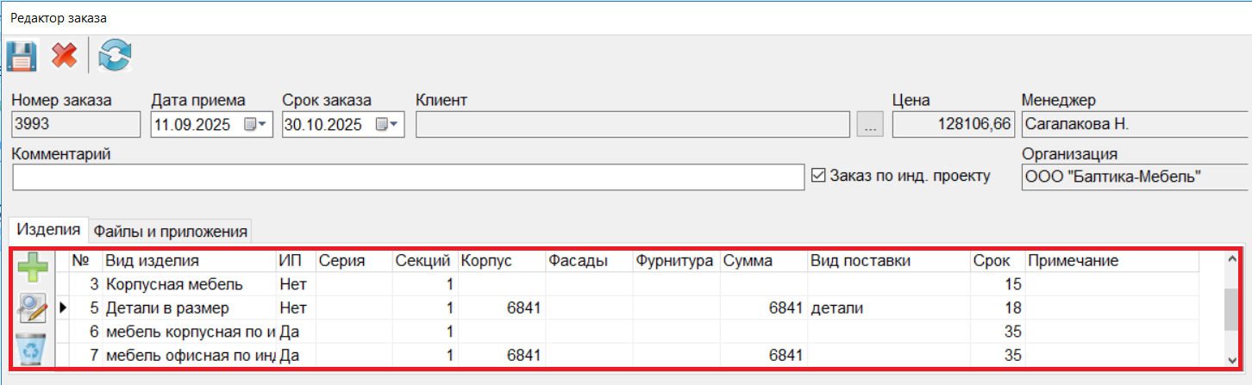The image size is (1252, 385).
Task: Select row 'мебель офисная по инд' in table
Action: 188,355
